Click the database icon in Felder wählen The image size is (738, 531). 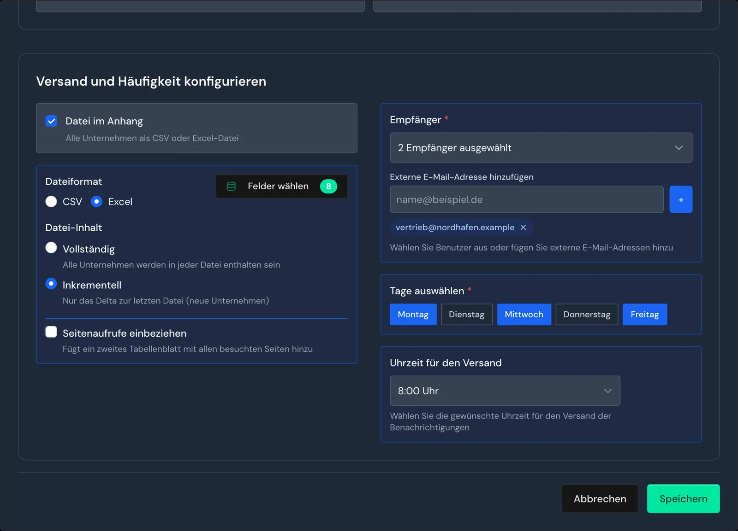point(232,187)
